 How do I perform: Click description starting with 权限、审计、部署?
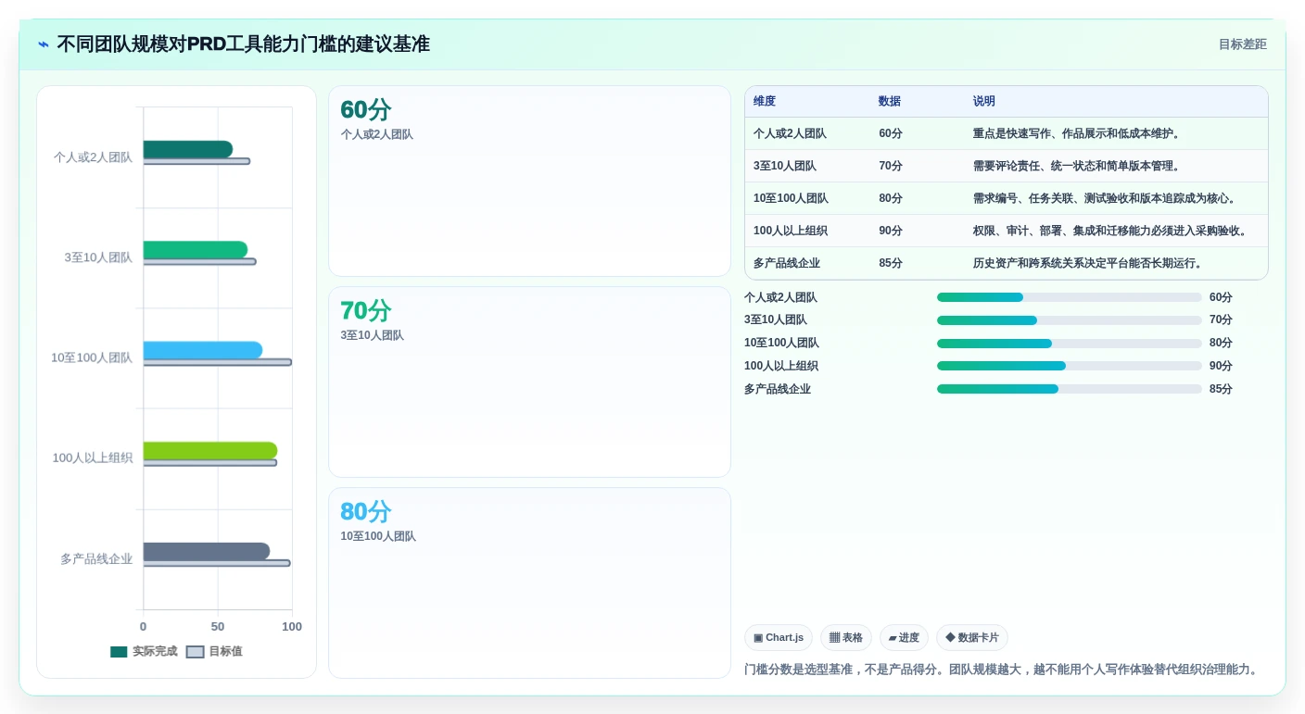[1115, 232]
